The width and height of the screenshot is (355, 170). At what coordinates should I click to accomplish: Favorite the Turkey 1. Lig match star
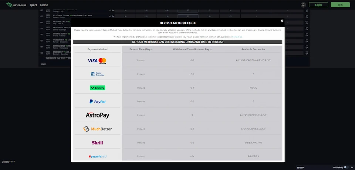tap(110, 10)
